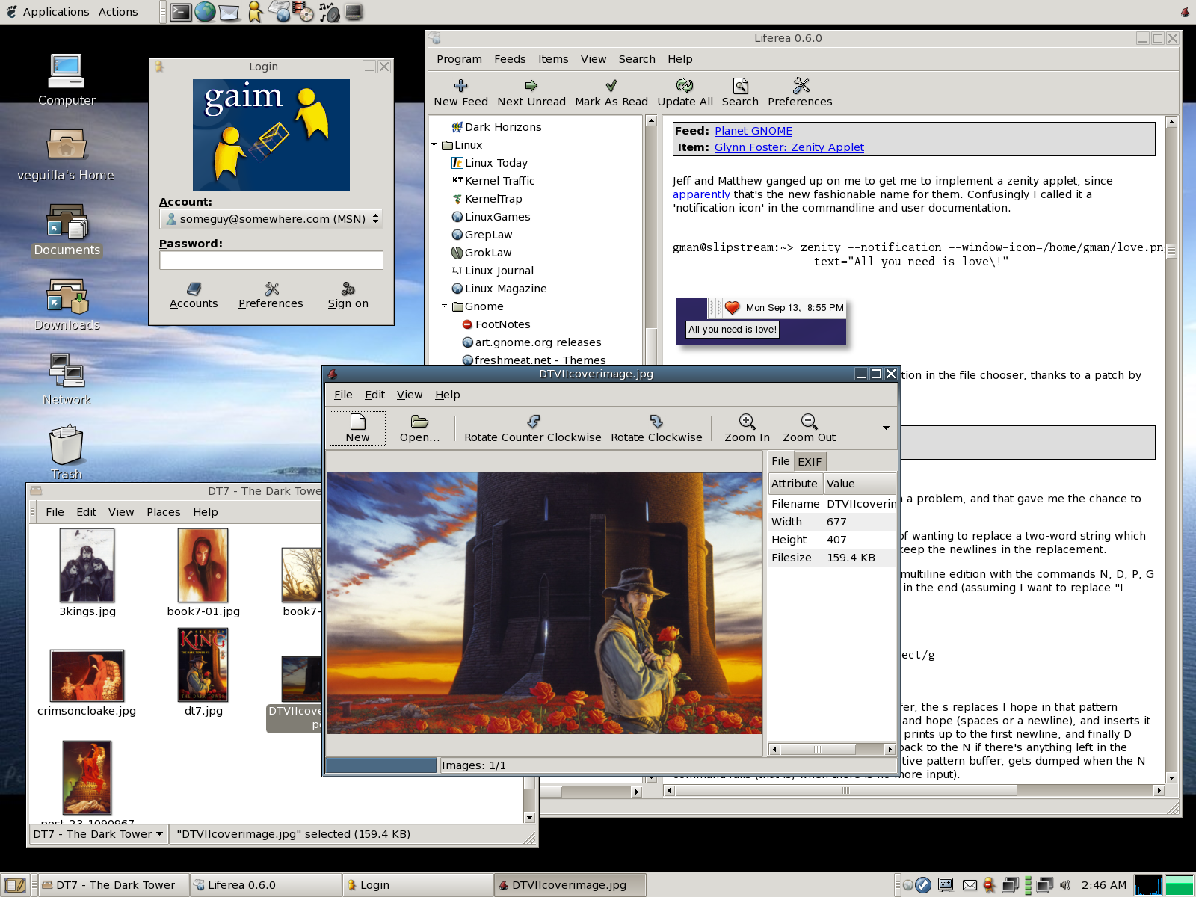The height and width of the screenshot is (897, 1196).
Task: Click the Next Unread arrow icon
Action: [531, 86]
